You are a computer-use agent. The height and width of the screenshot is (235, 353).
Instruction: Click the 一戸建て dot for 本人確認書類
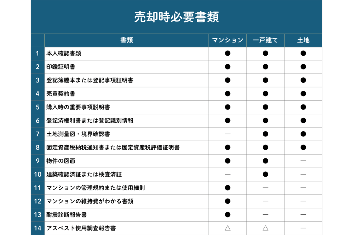click(265, 53)
